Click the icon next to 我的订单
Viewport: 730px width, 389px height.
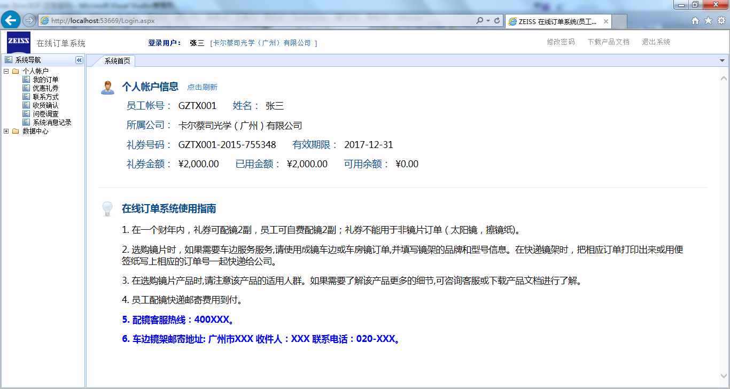point(26,80)
